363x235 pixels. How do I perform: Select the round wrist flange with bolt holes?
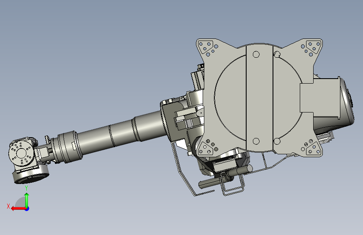coord(21,153)
